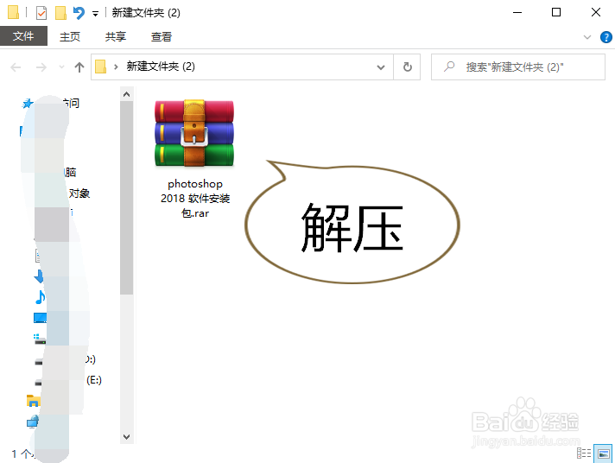The width and height of the screenshot is (615, 463).
Task: Click the navigation pane scroll up arrow
Action: coord(126,94)
